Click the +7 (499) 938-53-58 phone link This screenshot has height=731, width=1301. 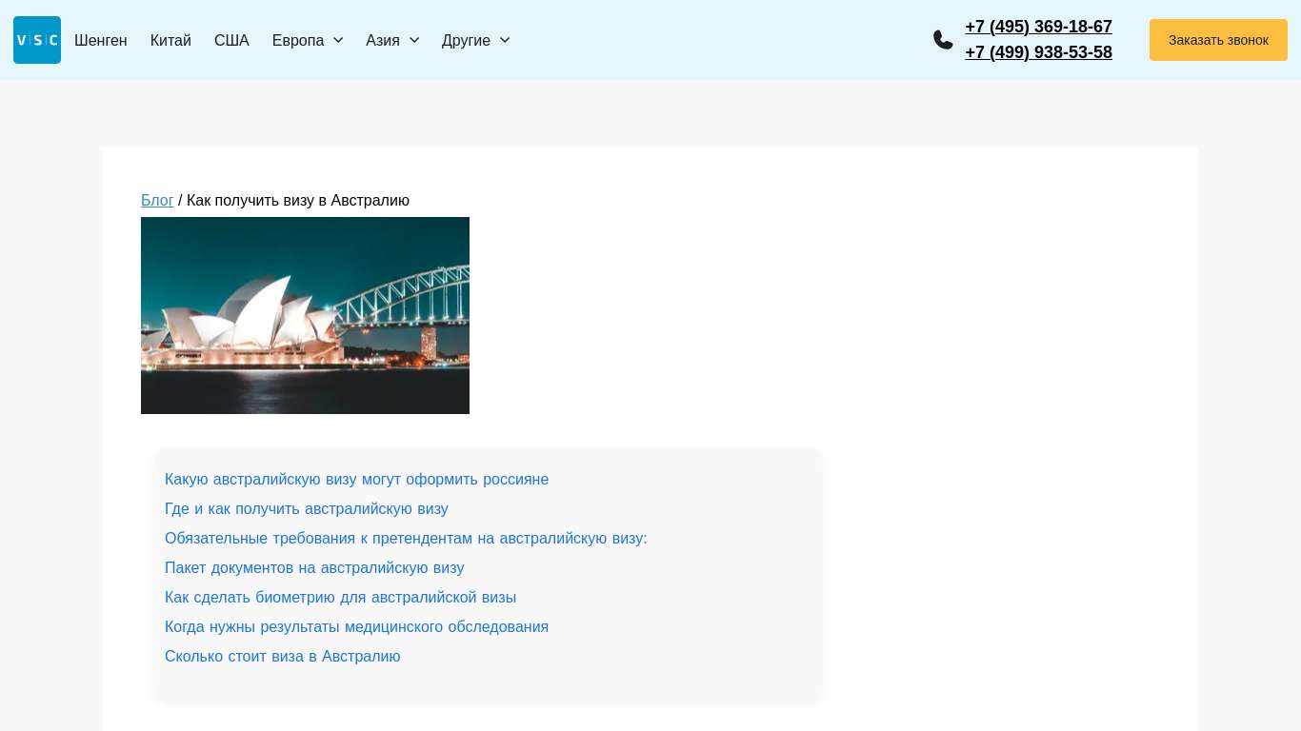1038,52
